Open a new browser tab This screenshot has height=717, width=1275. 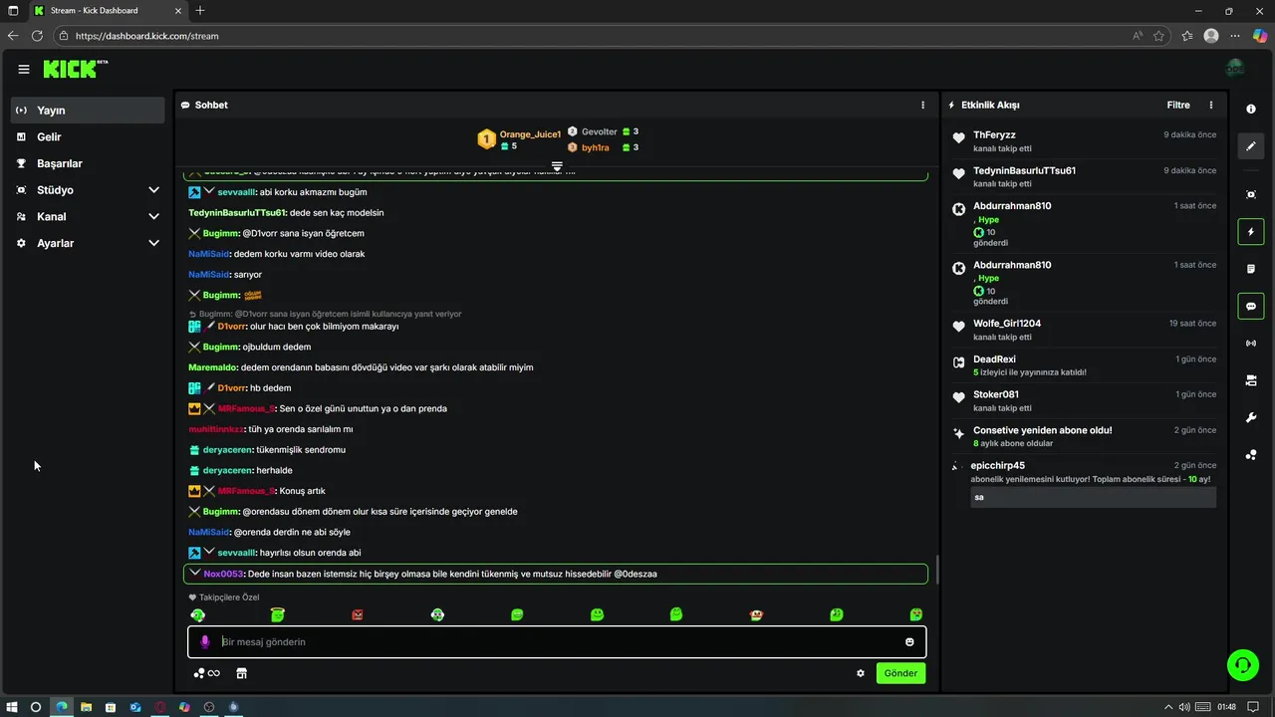pyautogui.click(x=200, y=11)
